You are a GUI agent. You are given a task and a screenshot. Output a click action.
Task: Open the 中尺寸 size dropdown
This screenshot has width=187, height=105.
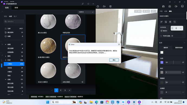tap(86, 12)
